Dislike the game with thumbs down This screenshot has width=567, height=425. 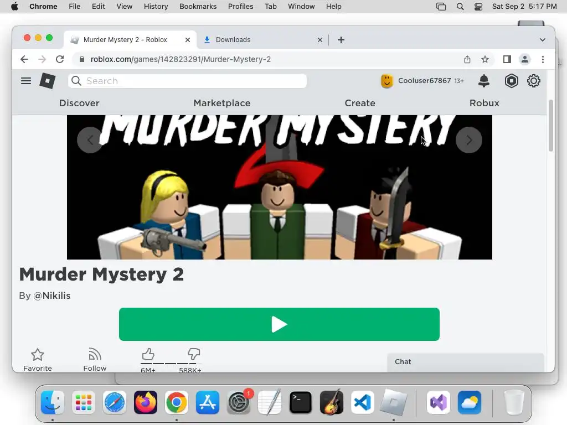194,354
